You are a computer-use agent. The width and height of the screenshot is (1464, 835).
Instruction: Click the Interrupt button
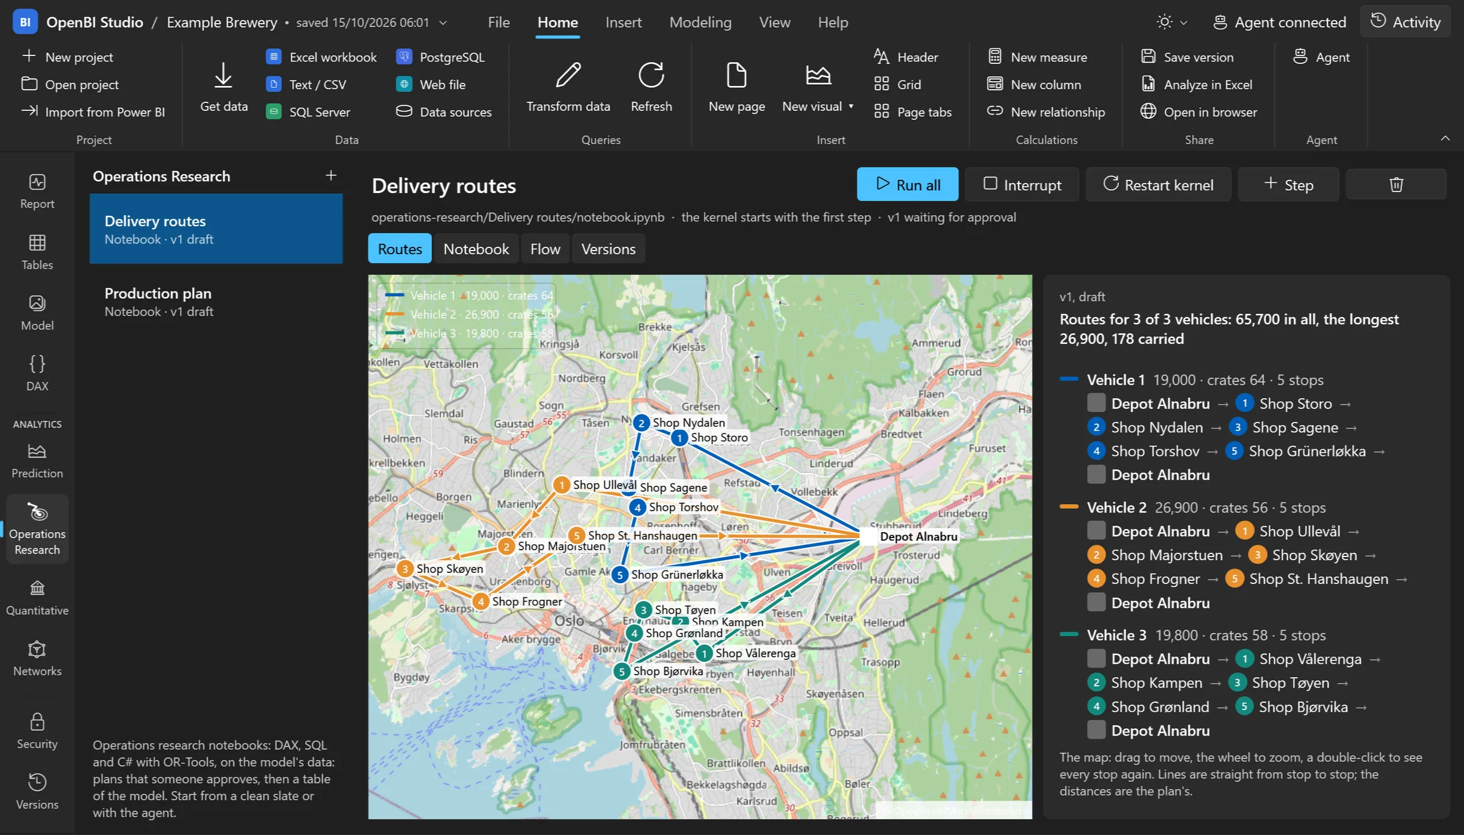pyautogui.click(x=1022, y=184)
